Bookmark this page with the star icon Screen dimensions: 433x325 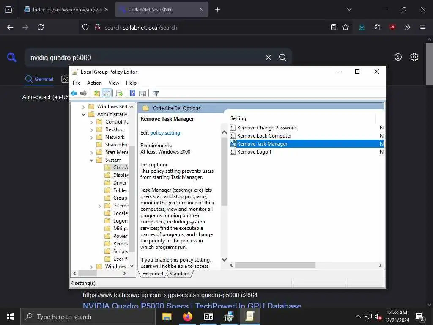[345, 27]
